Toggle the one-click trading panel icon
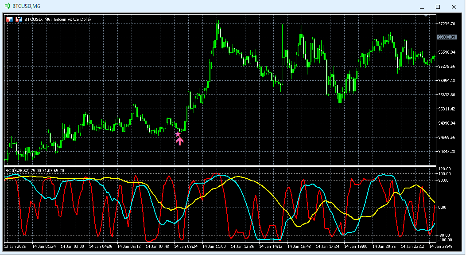Image resolution: width=466 pixels, height=255 pixels. tap(19, 20)
